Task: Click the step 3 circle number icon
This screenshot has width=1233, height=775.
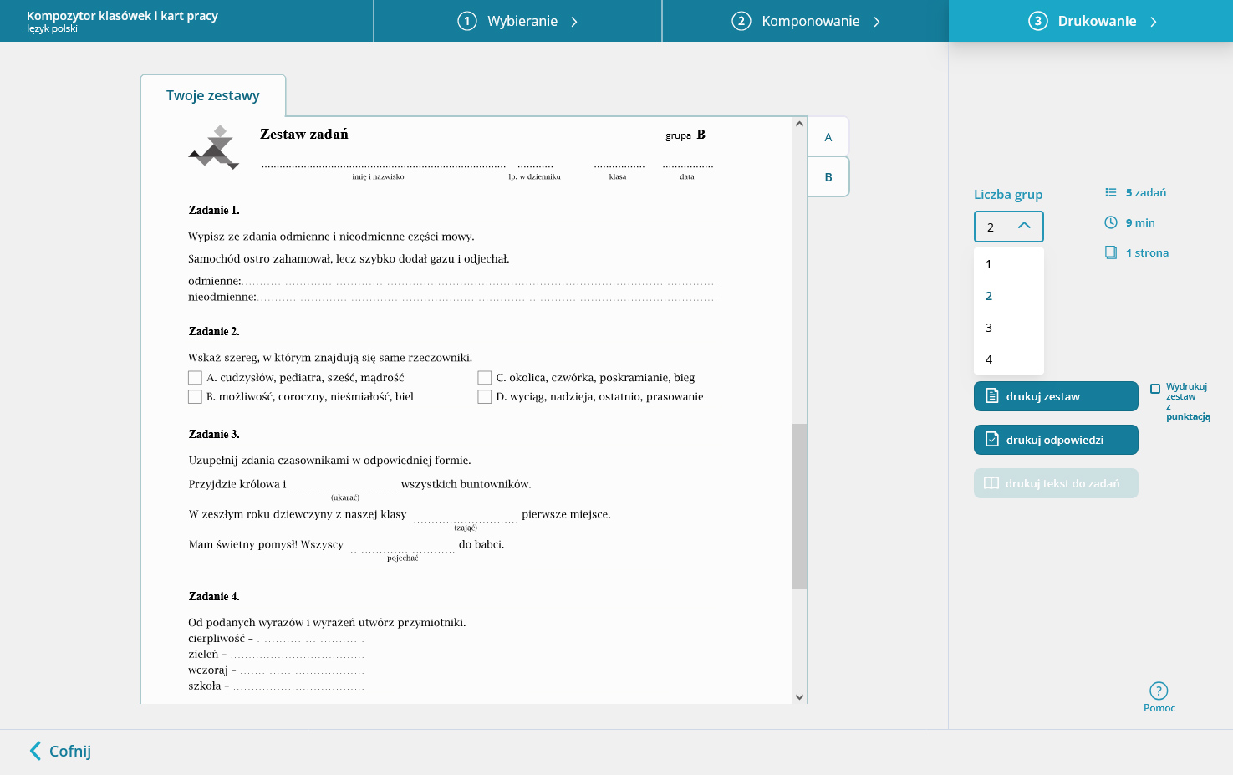Action: [x=1037, y=21]
